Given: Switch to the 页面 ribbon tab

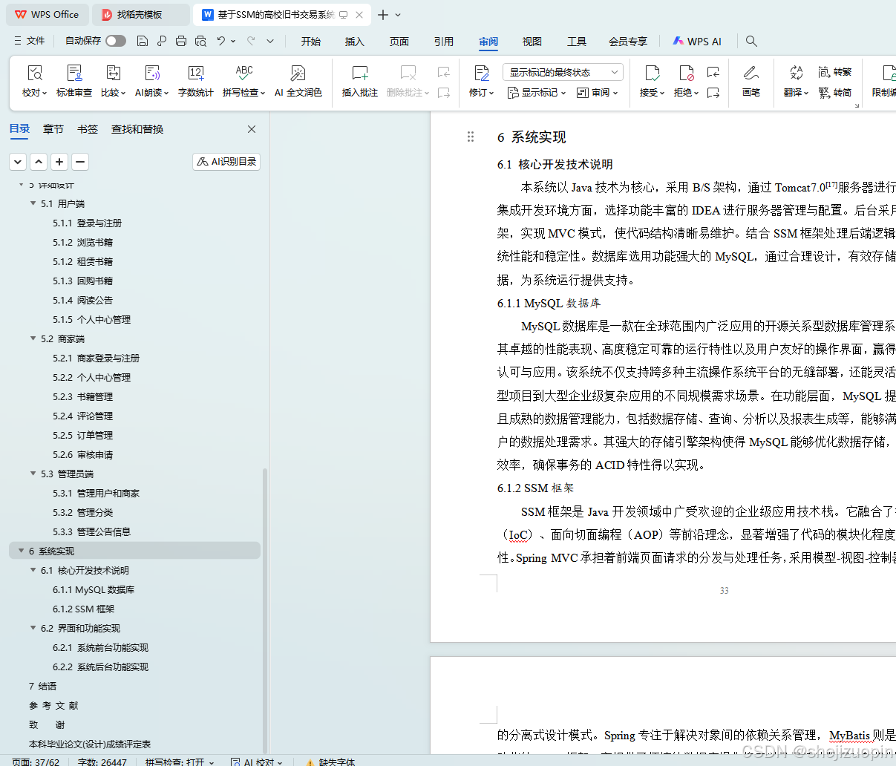Looking at the screenshot, I should pos(399,42).
